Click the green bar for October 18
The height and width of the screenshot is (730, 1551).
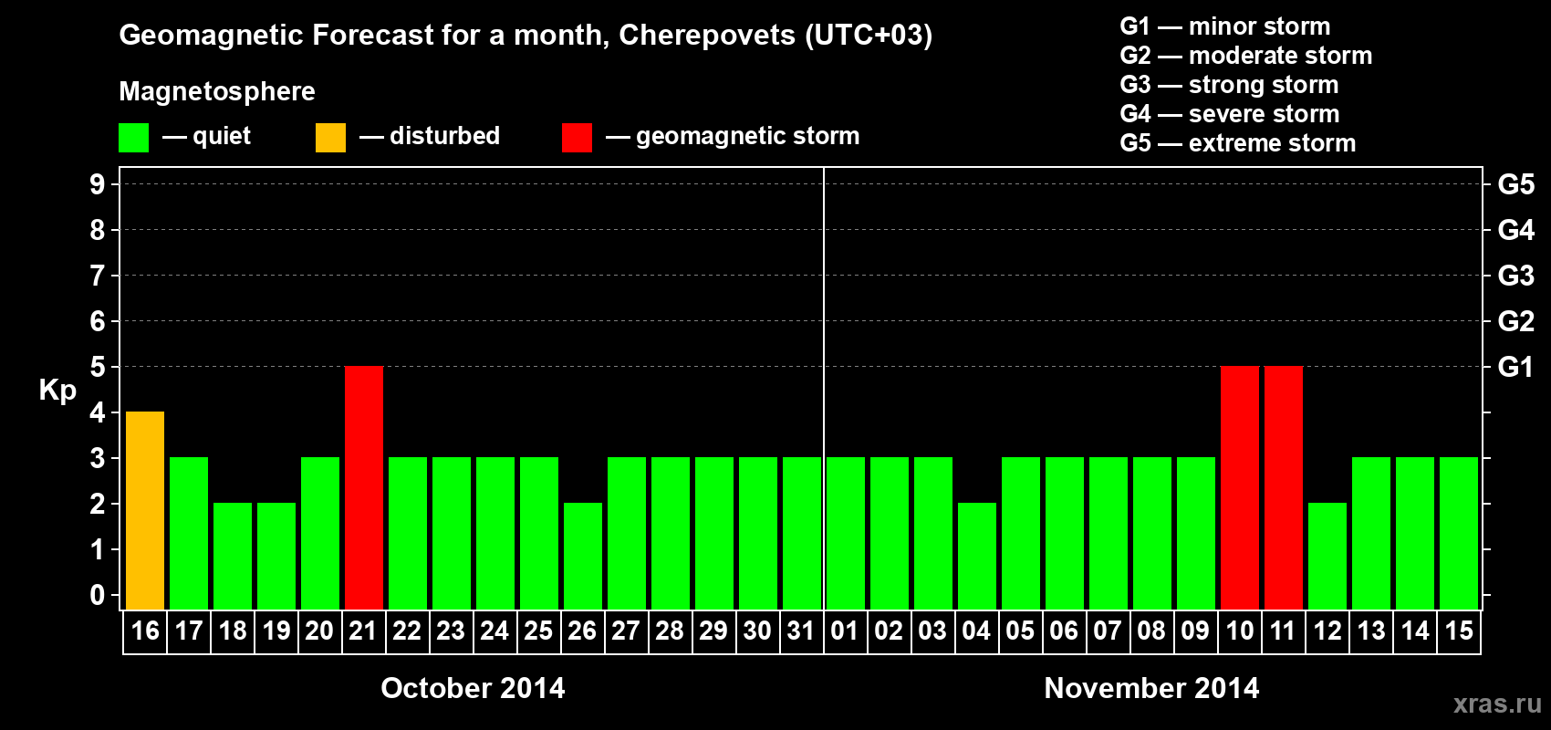click(233, 556)
